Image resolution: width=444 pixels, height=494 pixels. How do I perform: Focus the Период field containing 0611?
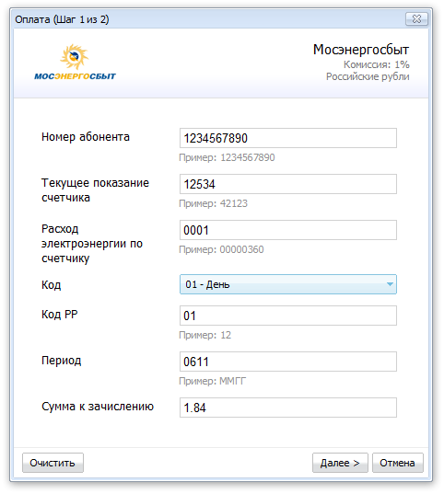pyautogui.click(x=288, y=362)
